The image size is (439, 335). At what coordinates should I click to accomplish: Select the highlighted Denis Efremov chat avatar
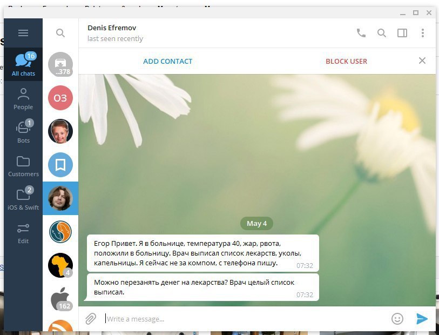coord(60,198)
